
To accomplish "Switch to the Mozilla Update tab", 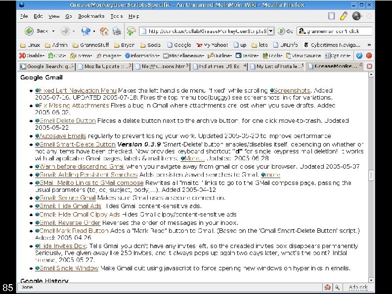I will 104,67.
